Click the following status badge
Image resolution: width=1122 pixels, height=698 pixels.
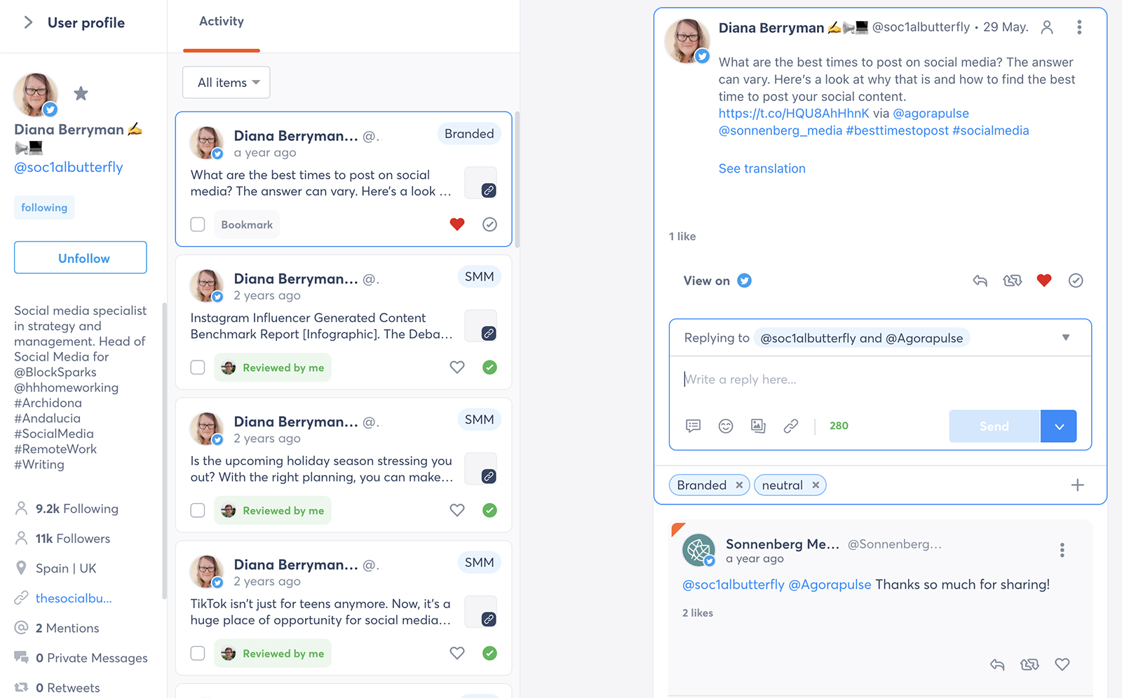[x=44, y=208]
